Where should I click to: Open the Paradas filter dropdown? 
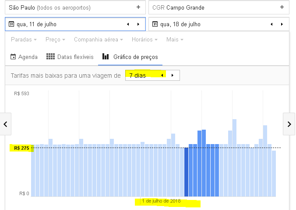[x=24, y=40]
